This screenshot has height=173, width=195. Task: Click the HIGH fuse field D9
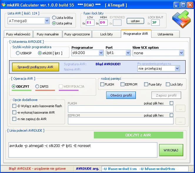(x=103, y=22)
